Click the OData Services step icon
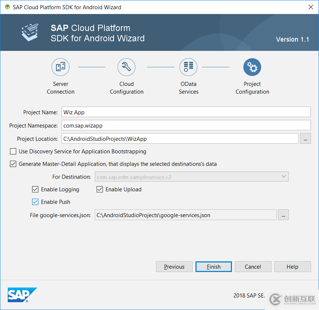319x310 pixels. [188, 67]
